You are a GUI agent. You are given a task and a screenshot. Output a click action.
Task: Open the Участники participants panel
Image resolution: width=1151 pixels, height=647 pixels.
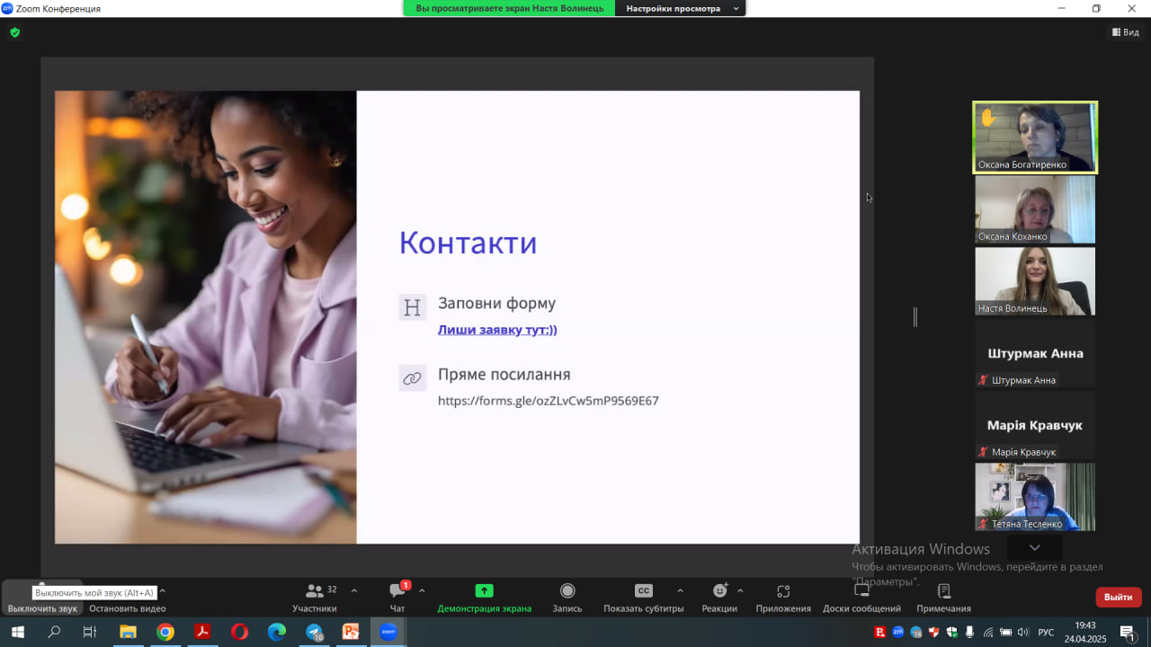coord(315,598)
